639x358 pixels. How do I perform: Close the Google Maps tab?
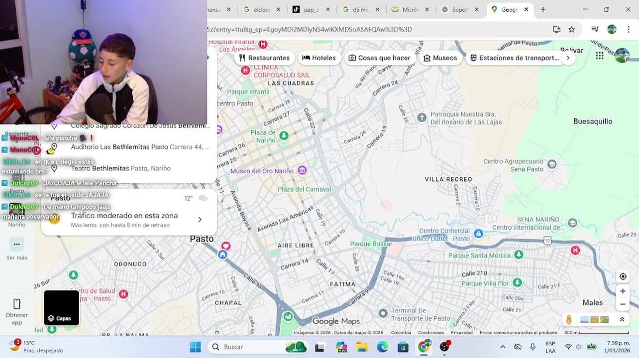pyautogui.click(x=526, y=9)
